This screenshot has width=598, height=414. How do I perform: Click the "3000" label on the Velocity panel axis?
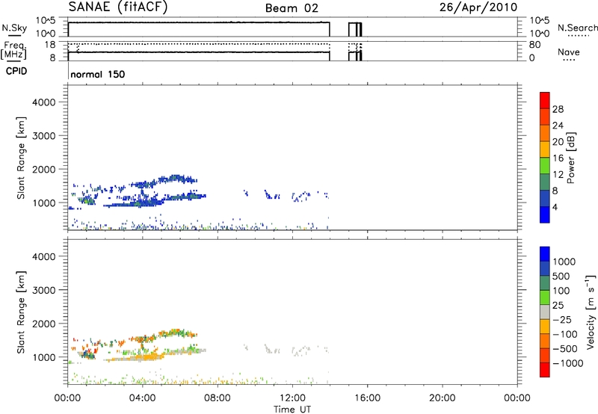43,290
